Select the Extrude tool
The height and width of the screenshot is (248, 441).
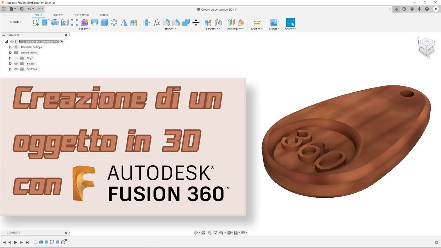(45, 23)
